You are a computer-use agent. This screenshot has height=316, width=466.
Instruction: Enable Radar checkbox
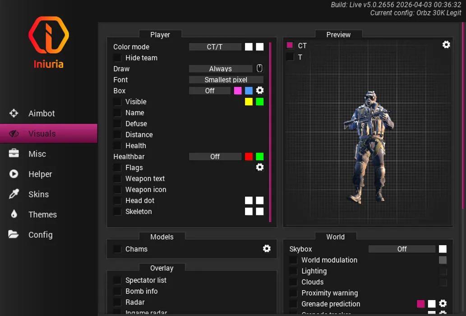[117, 302]
